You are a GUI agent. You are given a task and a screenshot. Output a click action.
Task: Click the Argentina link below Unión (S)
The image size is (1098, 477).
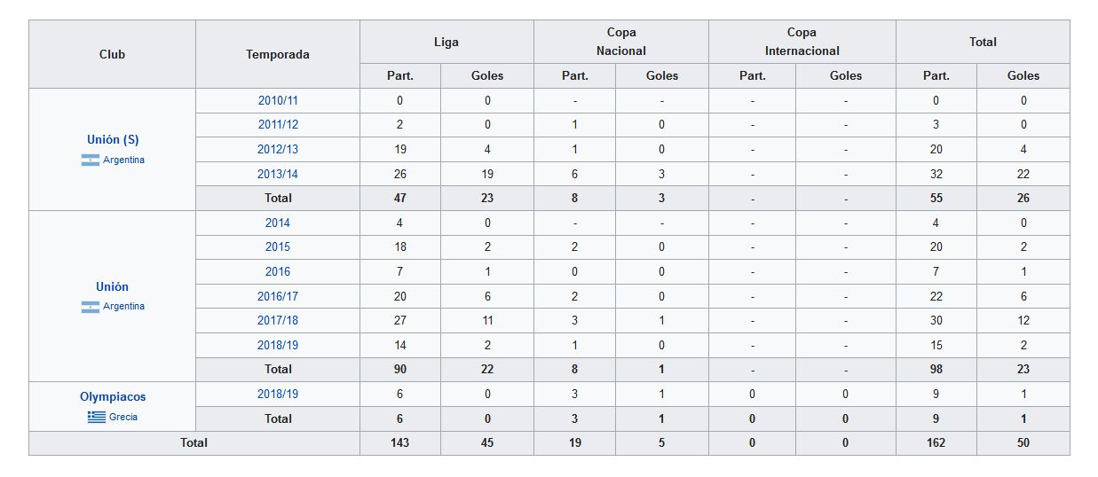click(123, 160)
